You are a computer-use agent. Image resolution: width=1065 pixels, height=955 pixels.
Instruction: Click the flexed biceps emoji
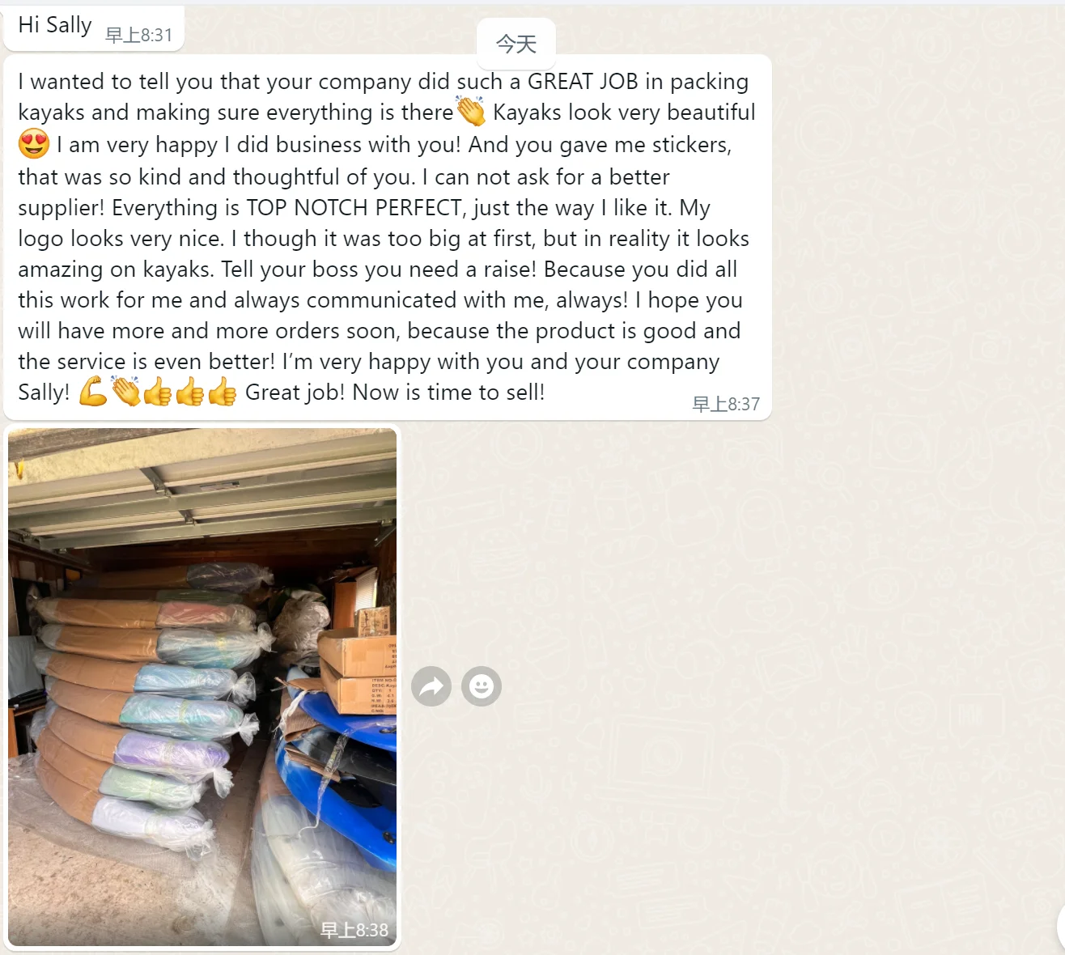pos(93,393)
